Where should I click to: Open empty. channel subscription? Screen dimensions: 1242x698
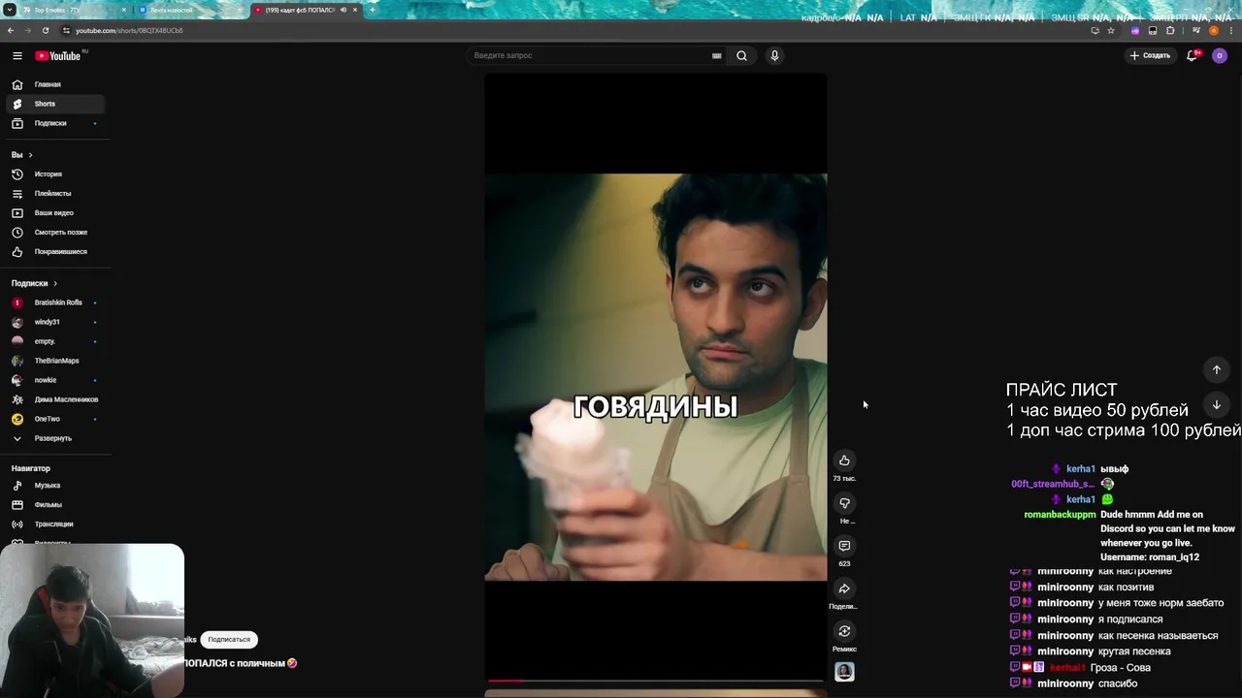56,341
